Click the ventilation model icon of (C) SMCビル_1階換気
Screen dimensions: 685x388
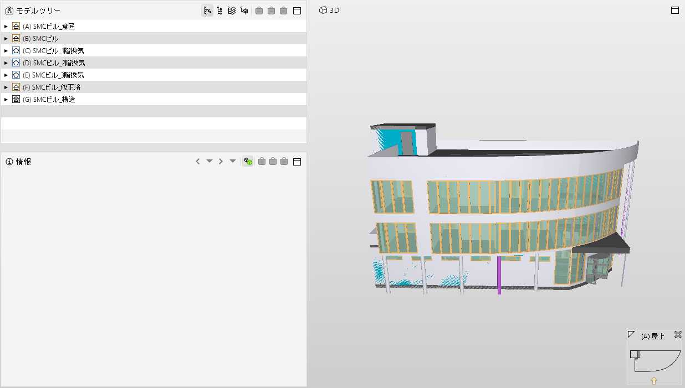(16, 50)
